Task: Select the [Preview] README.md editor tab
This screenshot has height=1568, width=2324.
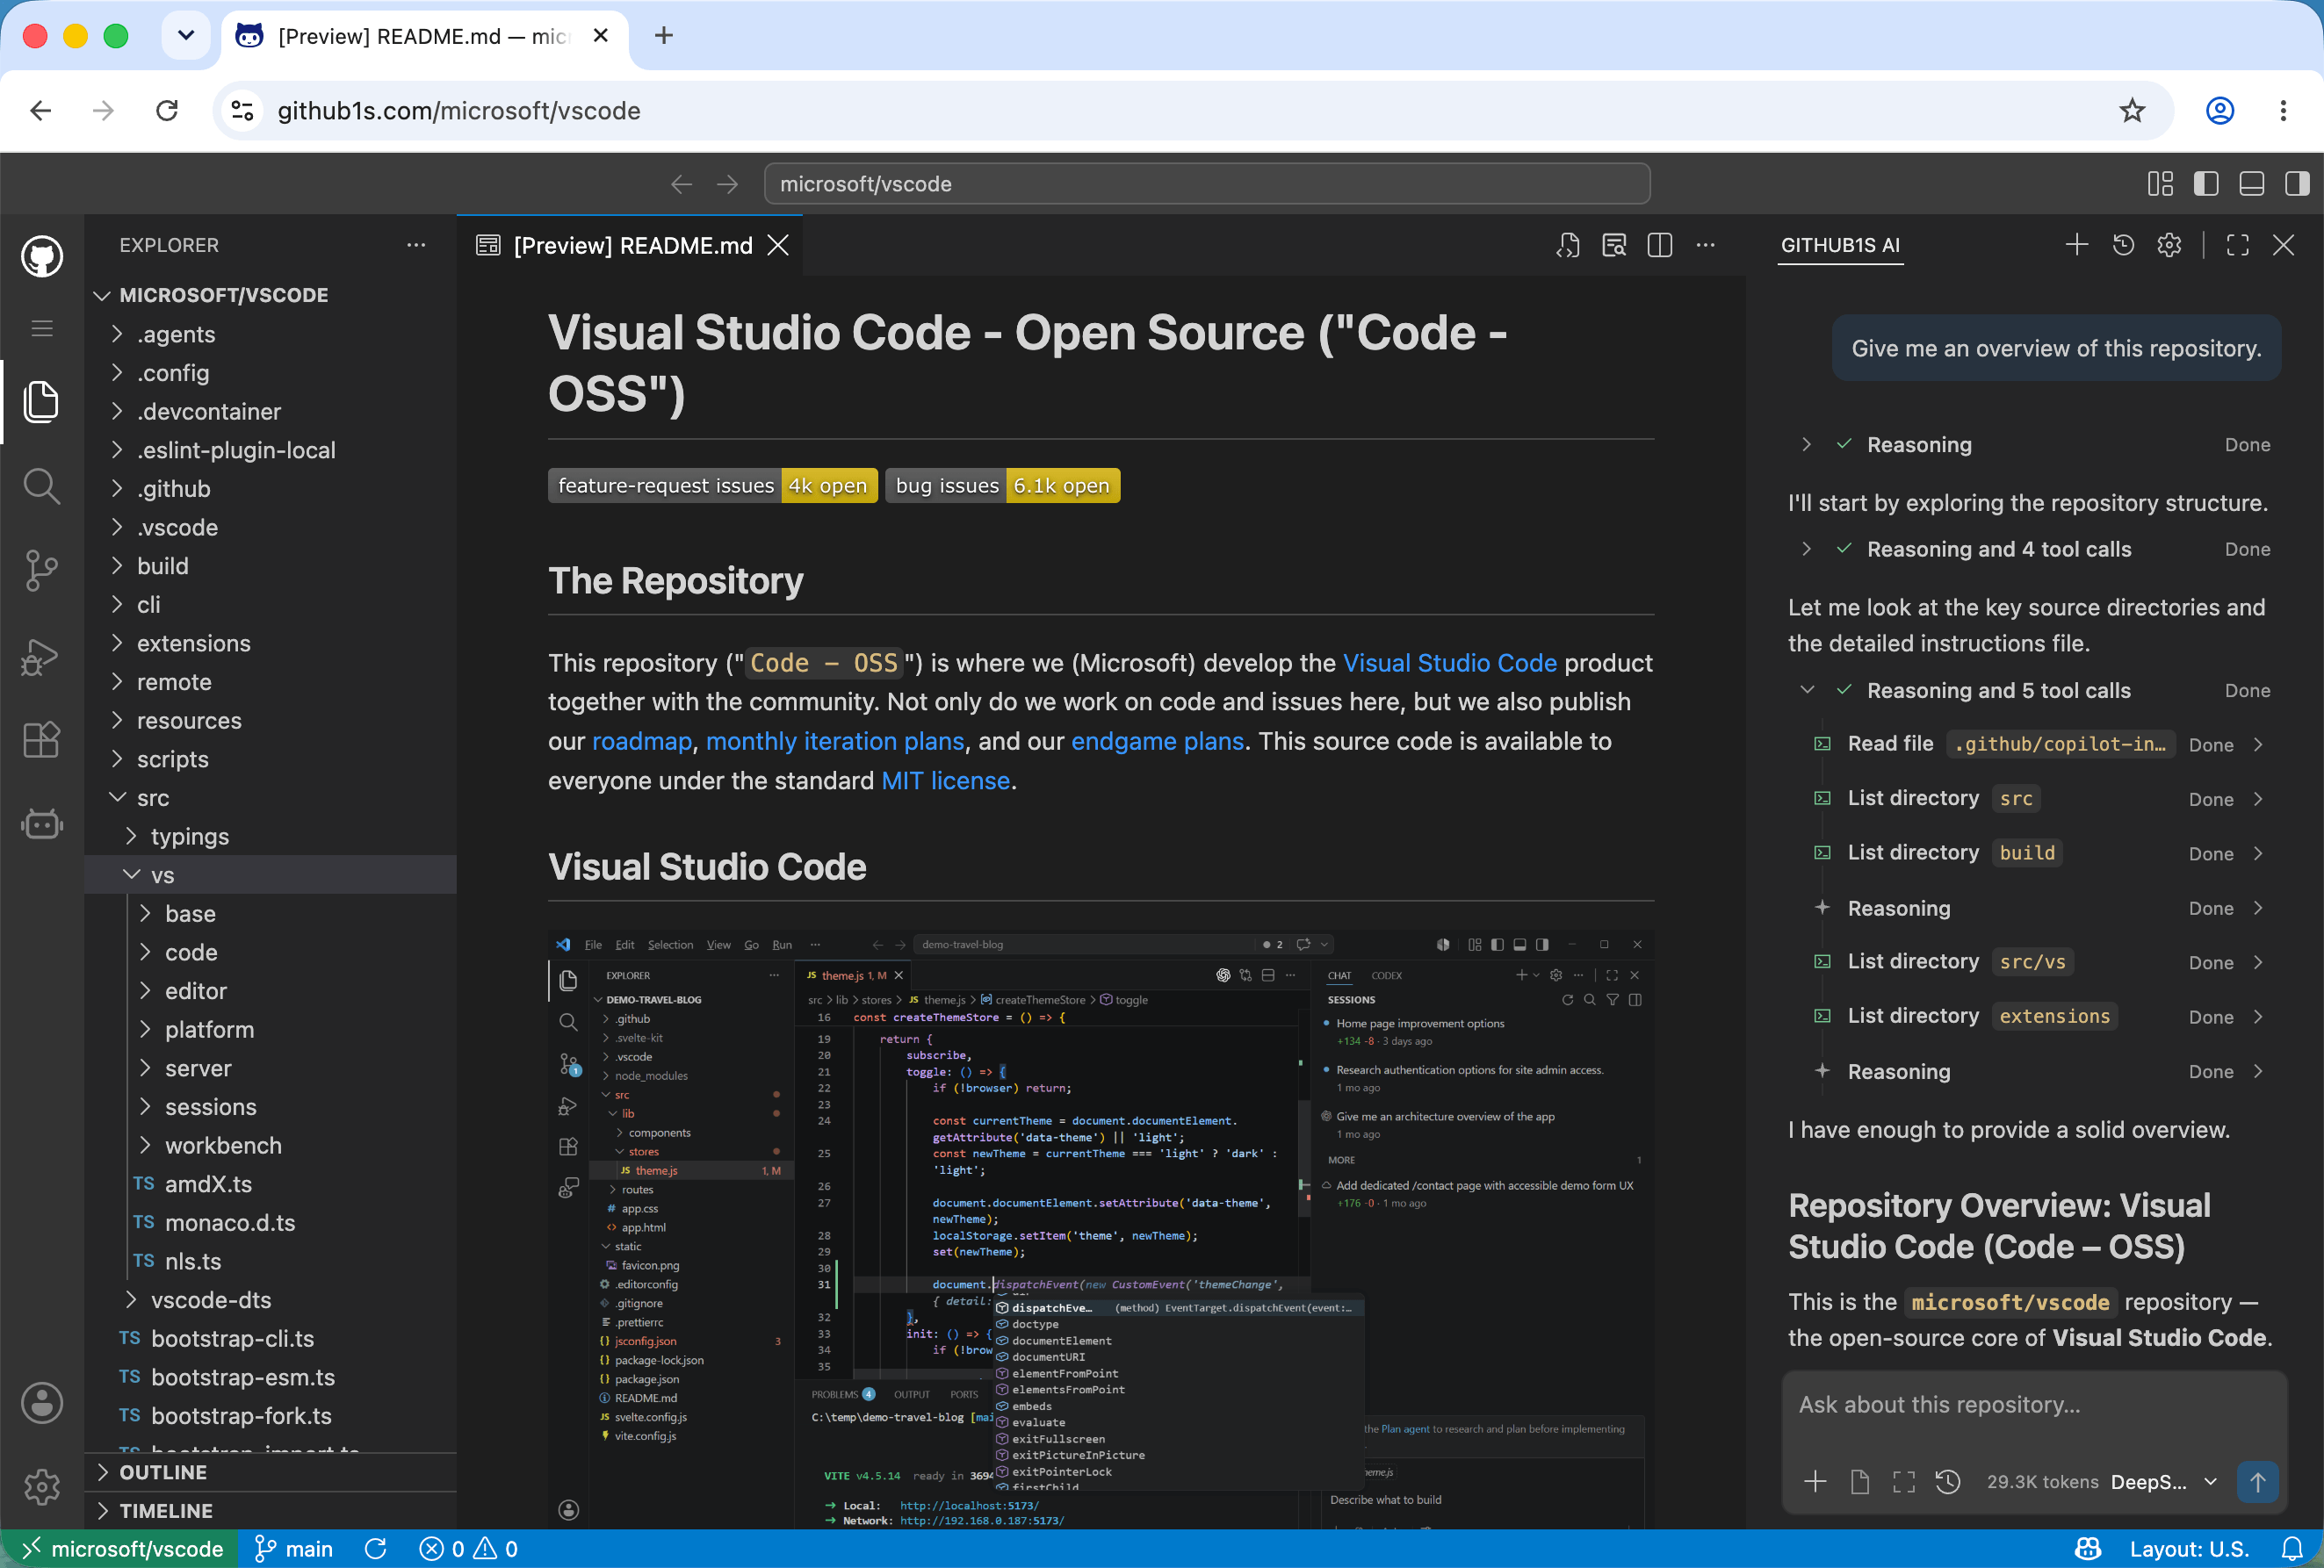Action: point(630,245)
